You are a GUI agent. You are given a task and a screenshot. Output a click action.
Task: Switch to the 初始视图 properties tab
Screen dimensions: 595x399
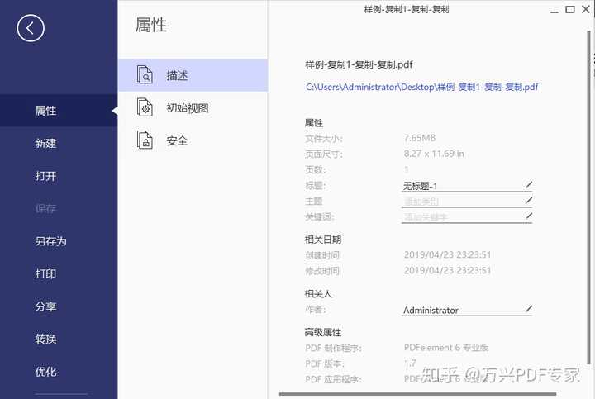tap(193, 107)
